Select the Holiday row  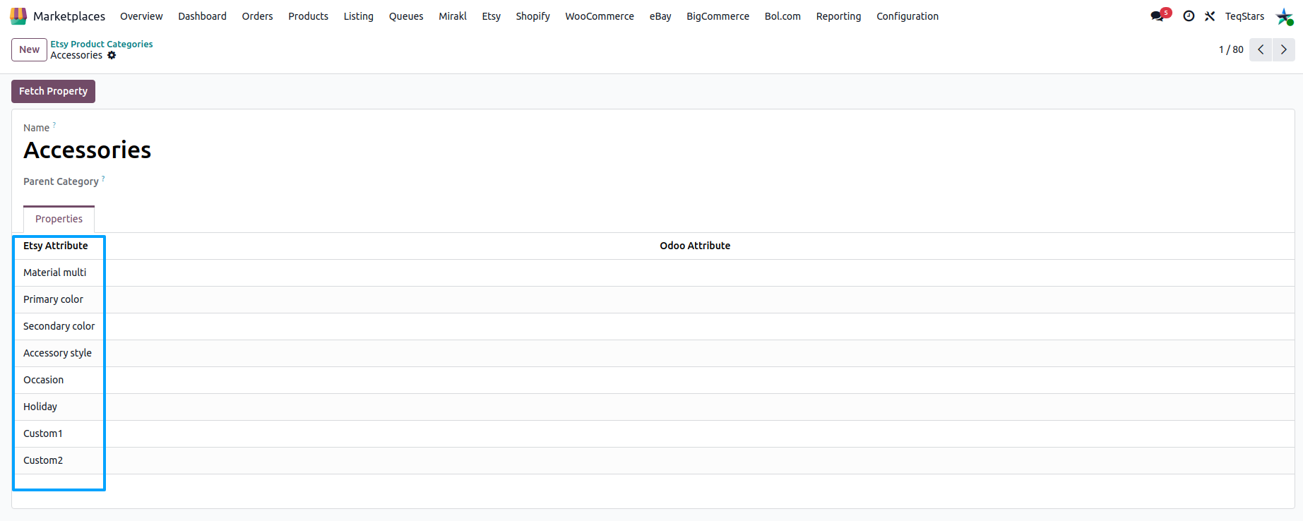coord(653,407)
